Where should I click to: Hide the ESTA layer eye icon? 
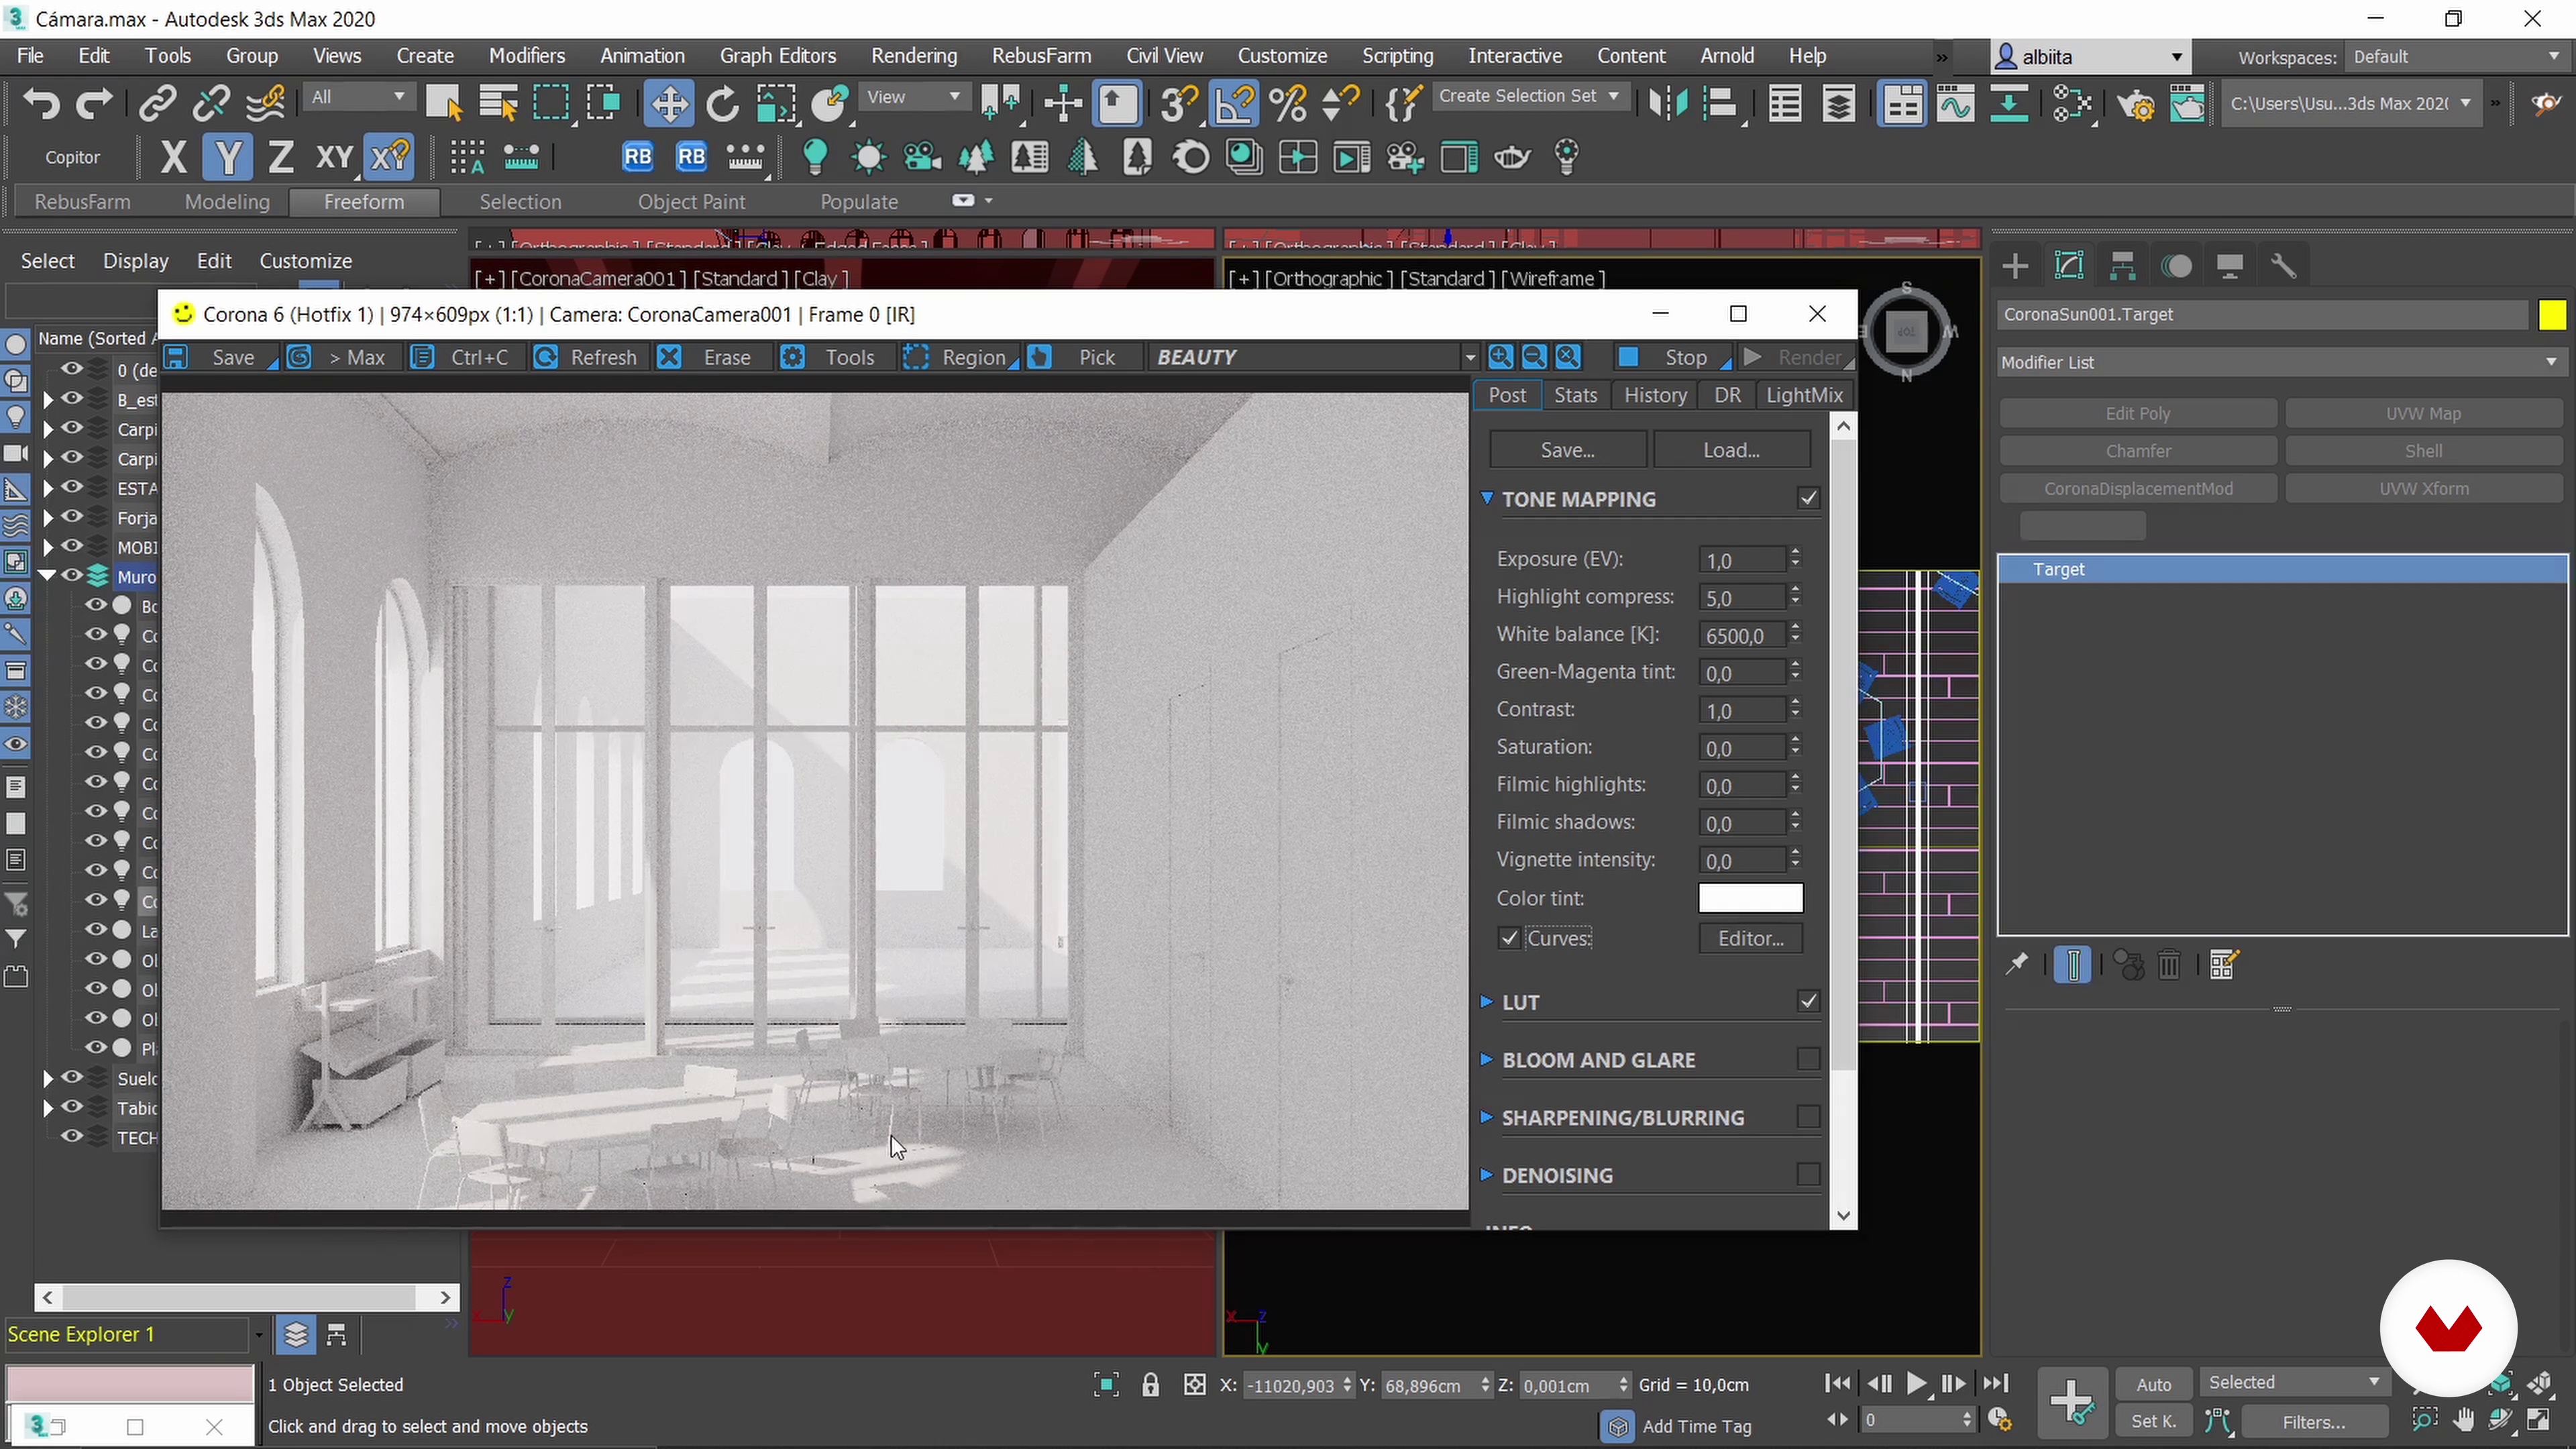[x=72, y=487]
